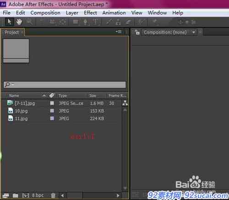Open the File menu
The image size is (229, 200).
7,13
